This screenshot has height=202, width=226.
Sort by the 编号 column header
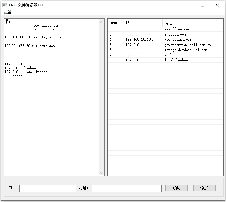click(x=113, y=23)
